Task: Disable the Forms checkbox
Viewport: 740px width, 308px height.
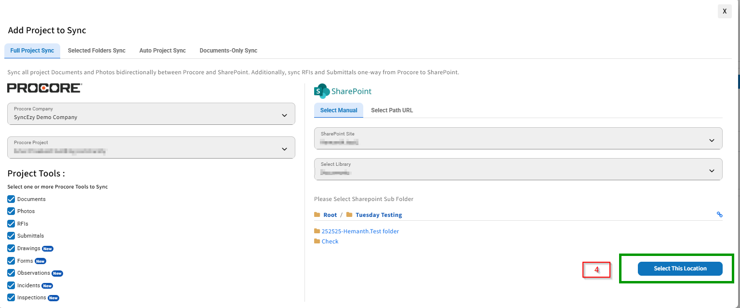Action: tap(11, 261)
